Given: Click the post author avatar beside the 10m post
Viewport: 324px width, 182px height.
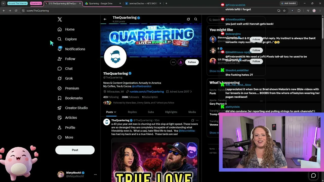Looking at the screenshot, I should tap(107, 122).
